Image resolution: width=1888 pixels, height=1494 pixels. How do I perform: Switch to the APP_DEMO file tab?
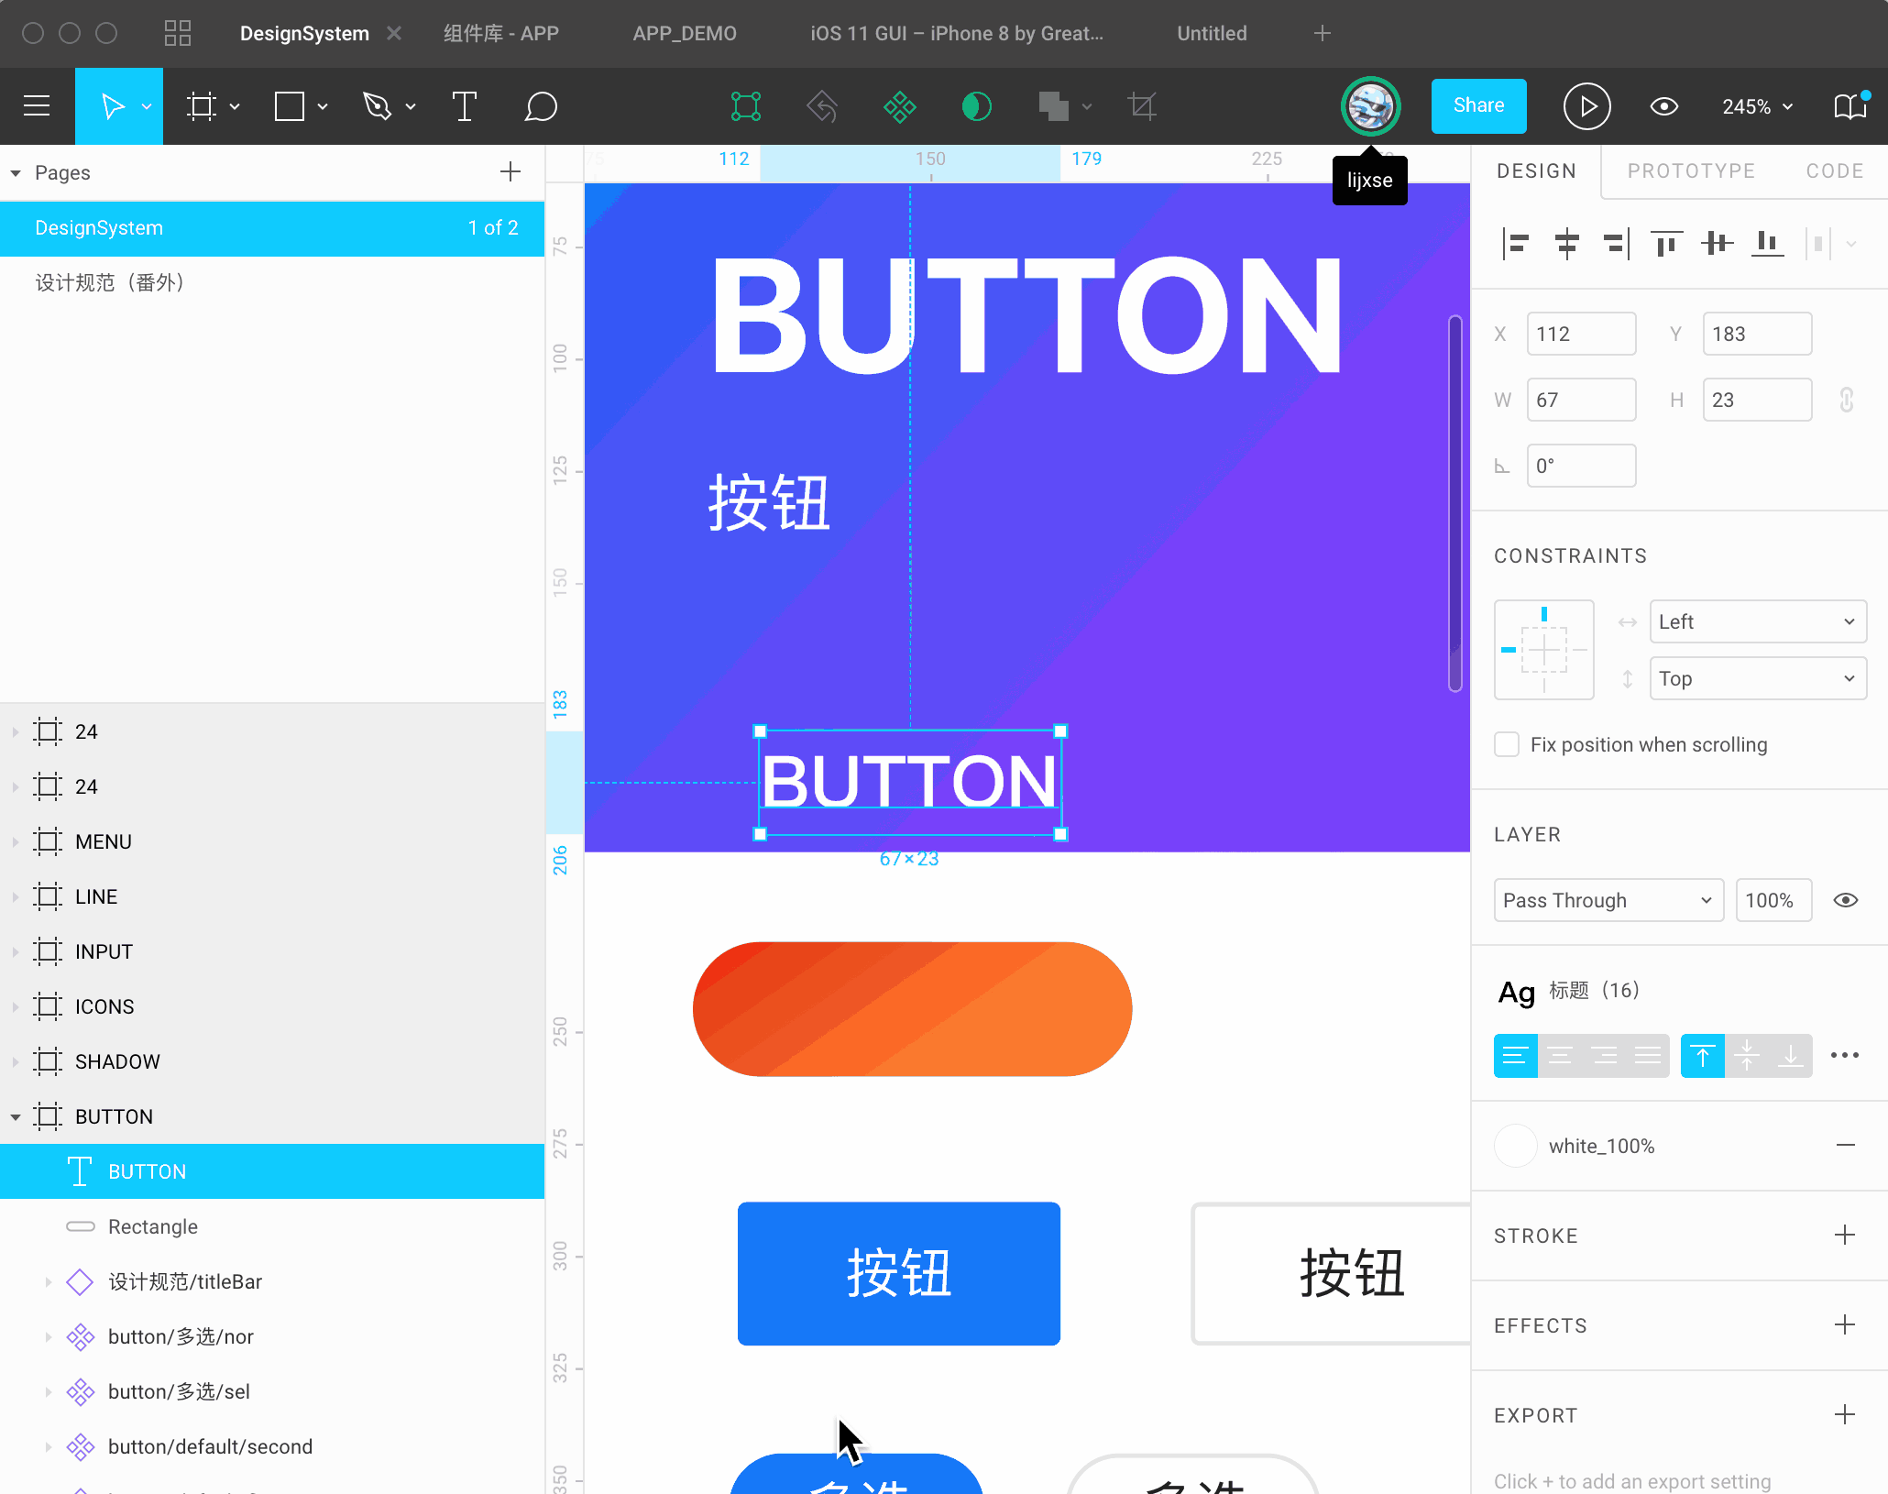684,34
